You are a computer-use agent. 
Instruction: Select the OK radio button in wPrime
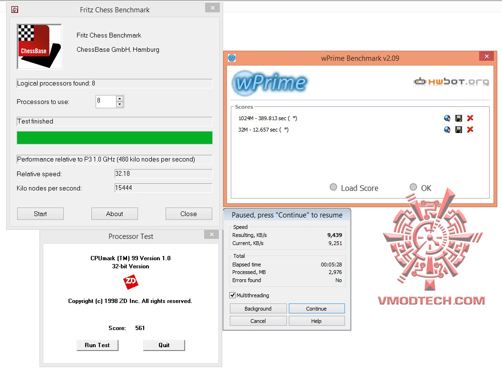coord(413,187)
